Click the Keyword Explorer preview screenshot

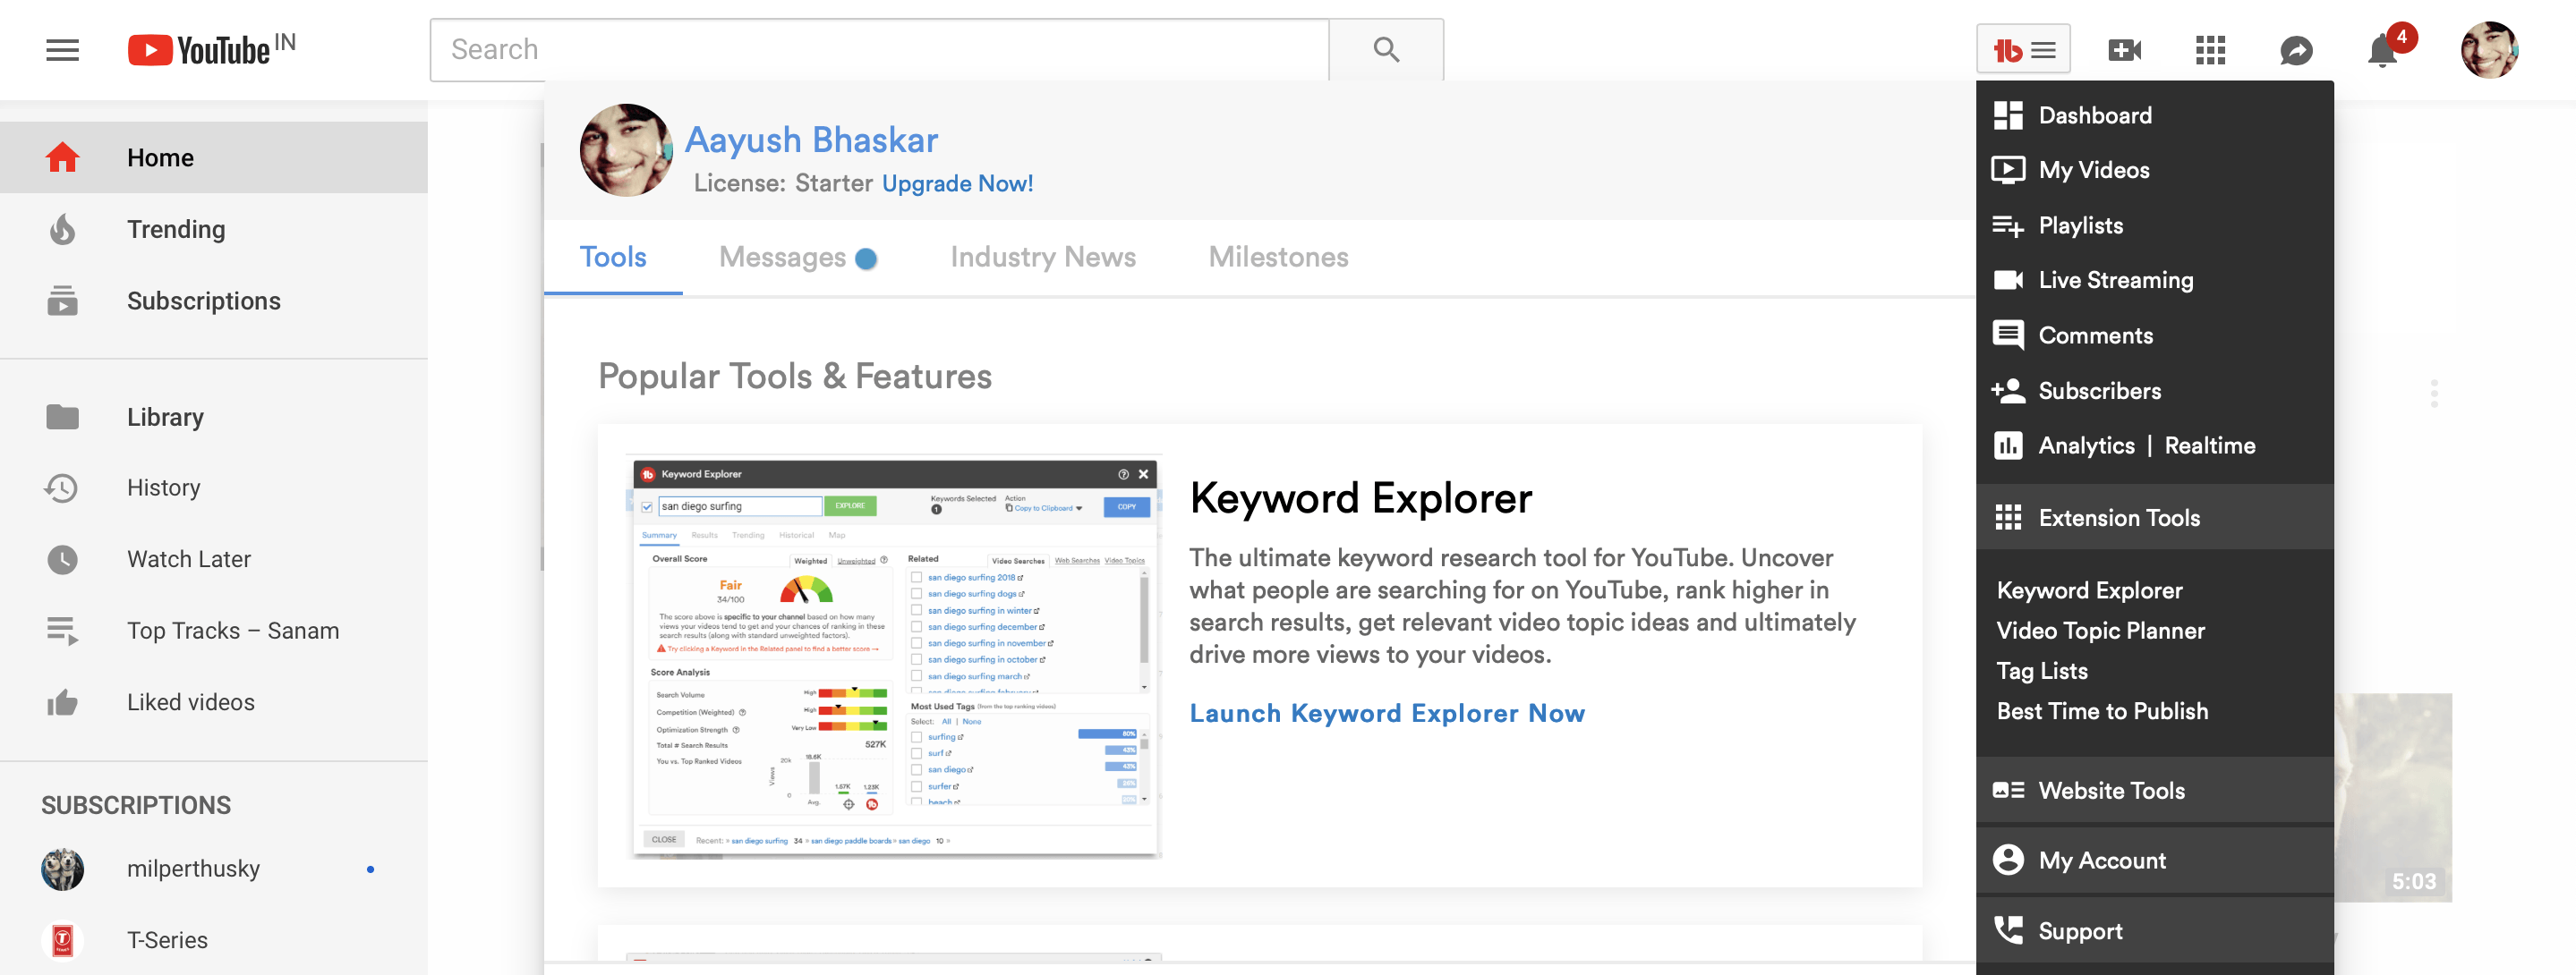pos(895,657)
